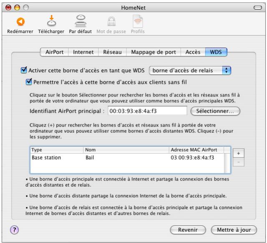Screen dimensions: 267x243
Task: Select the Mappage de port tab
Action: pos(154,52)
